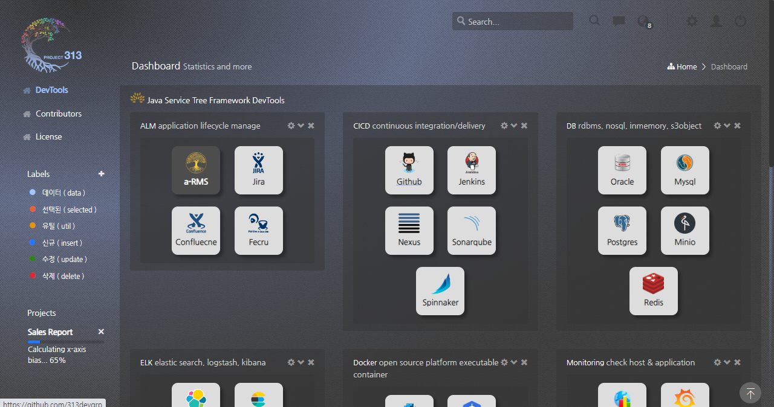774x407 pixels.
Task: Open notifications globe with badge 8
Action: [645, 22]
